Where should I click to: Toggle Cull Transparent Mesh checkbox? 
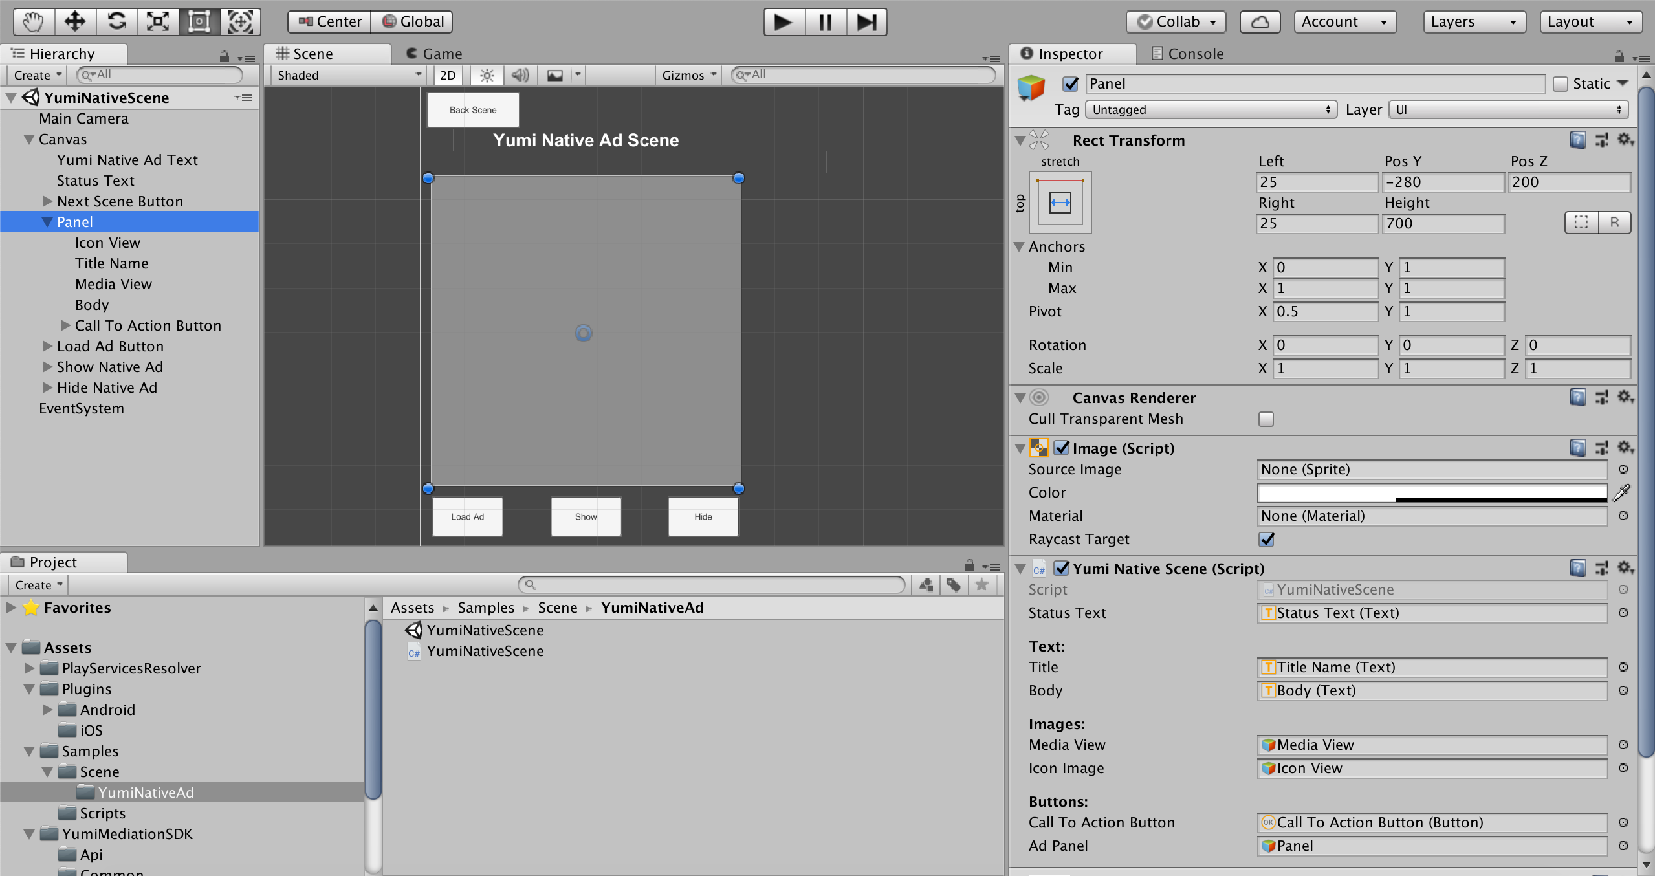pyautogui.click(x=1266, y=419)
